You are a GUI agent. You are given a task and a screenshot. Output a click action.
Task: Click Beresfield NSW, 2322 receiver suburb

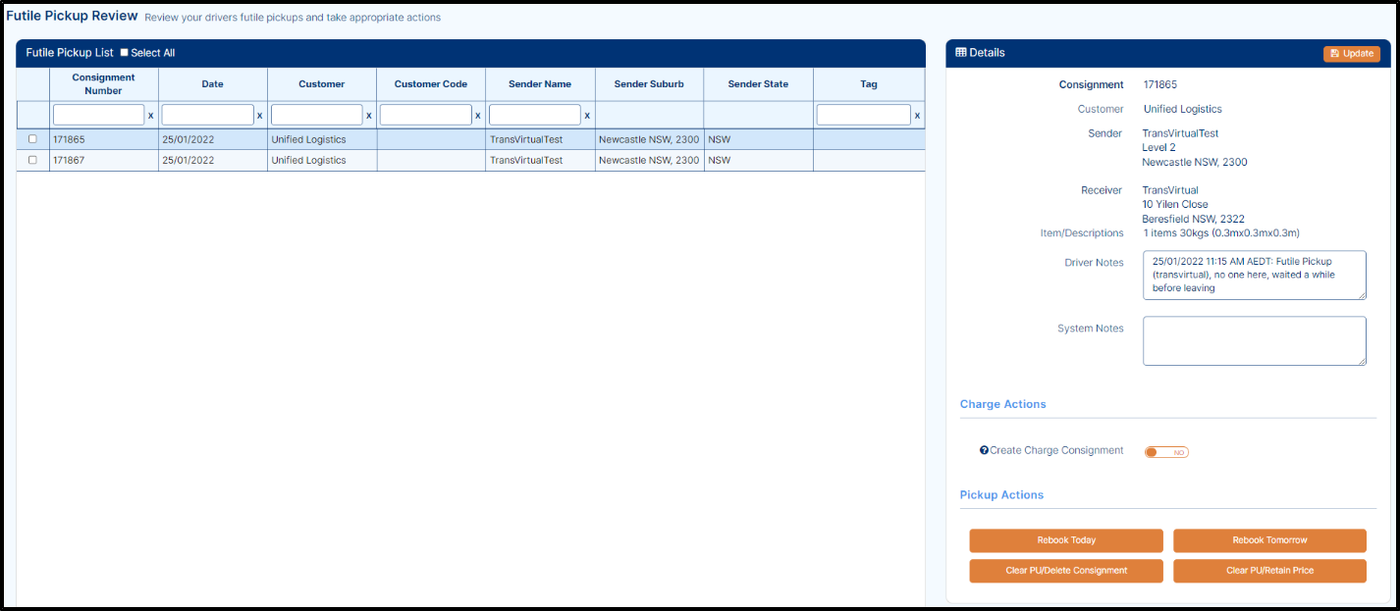1194,219
